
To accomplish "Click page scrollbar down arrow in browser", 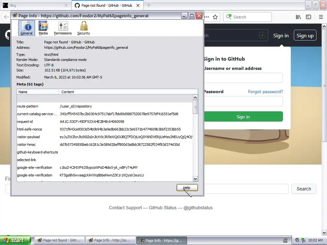I will [324, 233].
